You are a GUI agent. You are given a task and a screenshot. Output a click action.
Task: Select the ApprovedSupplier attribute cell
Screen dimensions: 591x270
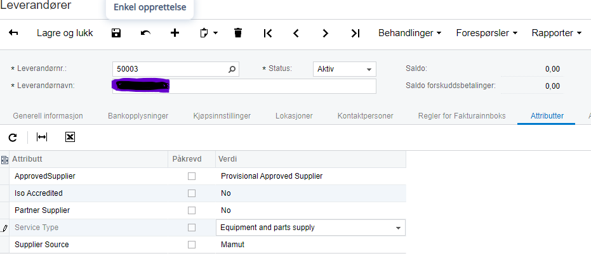(x=89, y=176)
